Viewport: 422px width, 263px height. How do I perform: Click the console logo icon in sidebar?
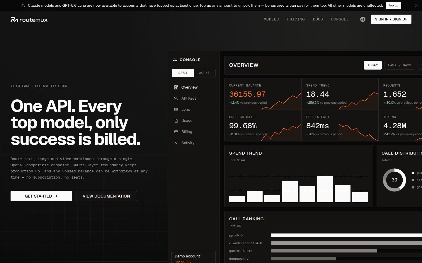175,60
